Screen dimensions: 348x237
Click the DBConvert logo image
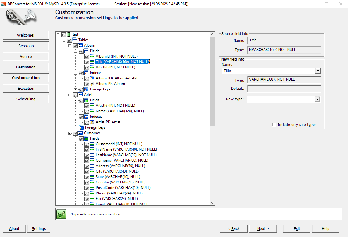click(x=20, y=17)
